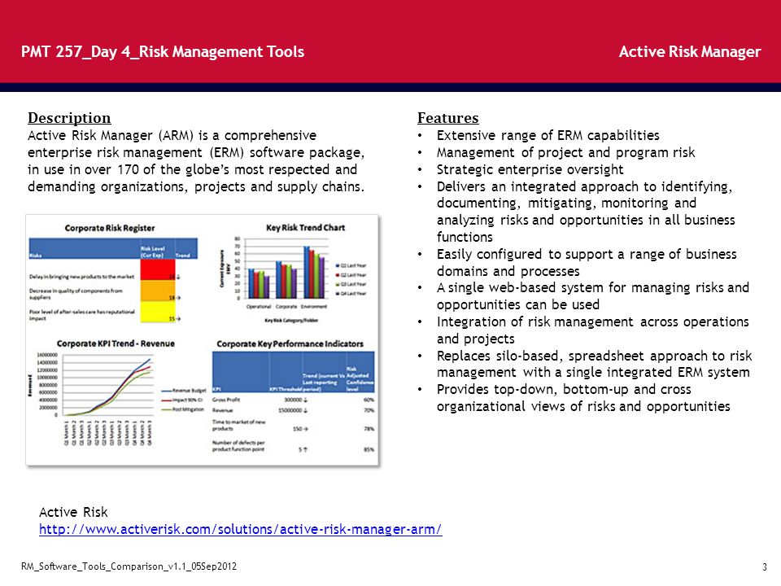Click the description paragraph about ARM software

tap(196, 161)
